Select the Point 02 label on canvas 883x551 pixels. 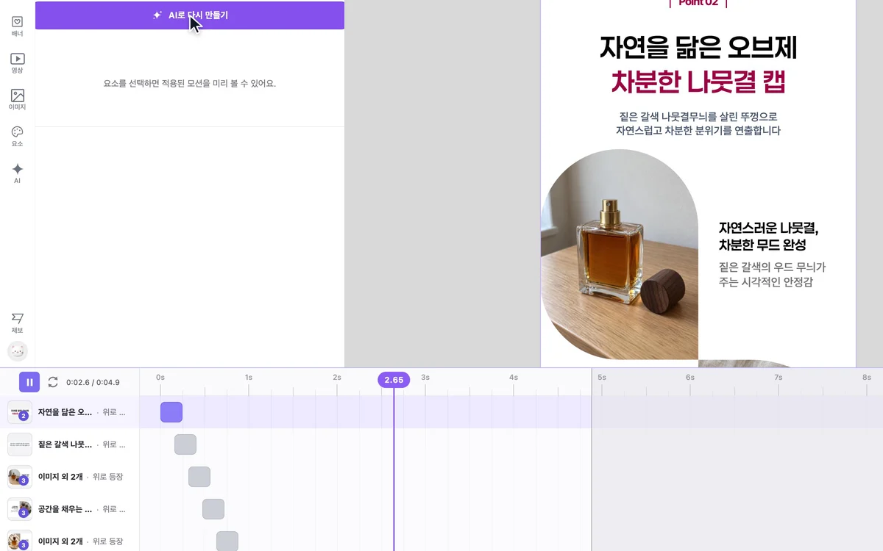coord(698,3)
